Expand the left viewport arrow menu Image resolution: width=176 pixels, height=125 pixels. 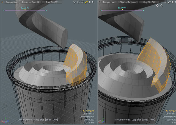[93, 2]
